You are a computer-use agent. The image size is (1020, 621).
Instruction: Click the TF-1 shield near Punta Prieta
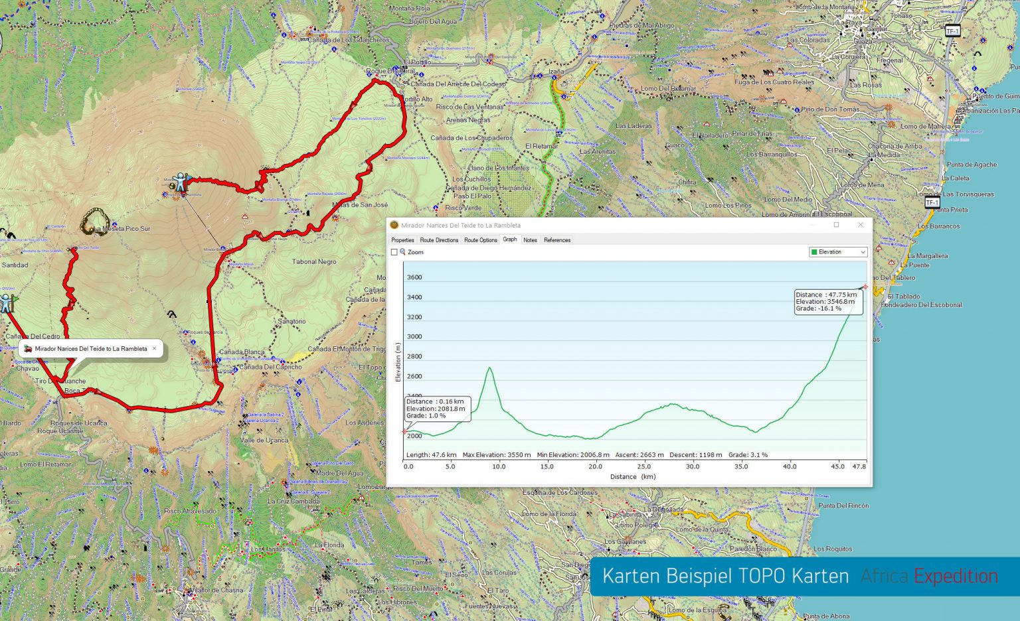click(x=932, y=202)
